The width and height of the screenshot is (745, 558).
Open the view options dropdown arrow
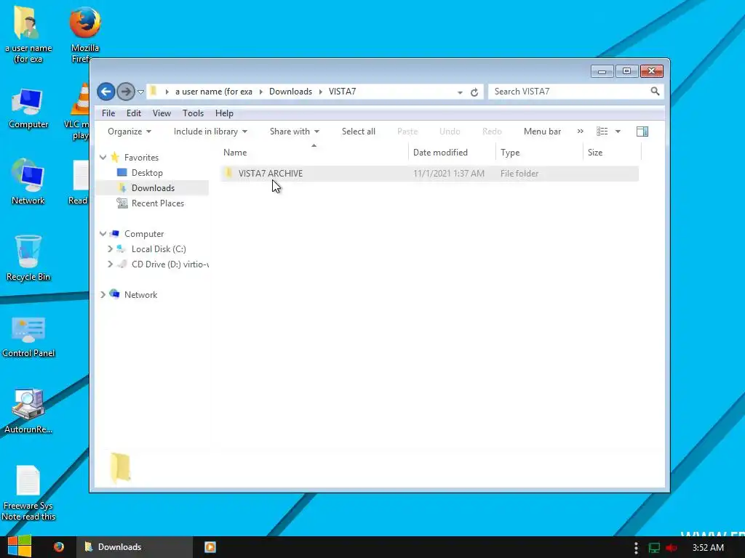click(618, 132)
